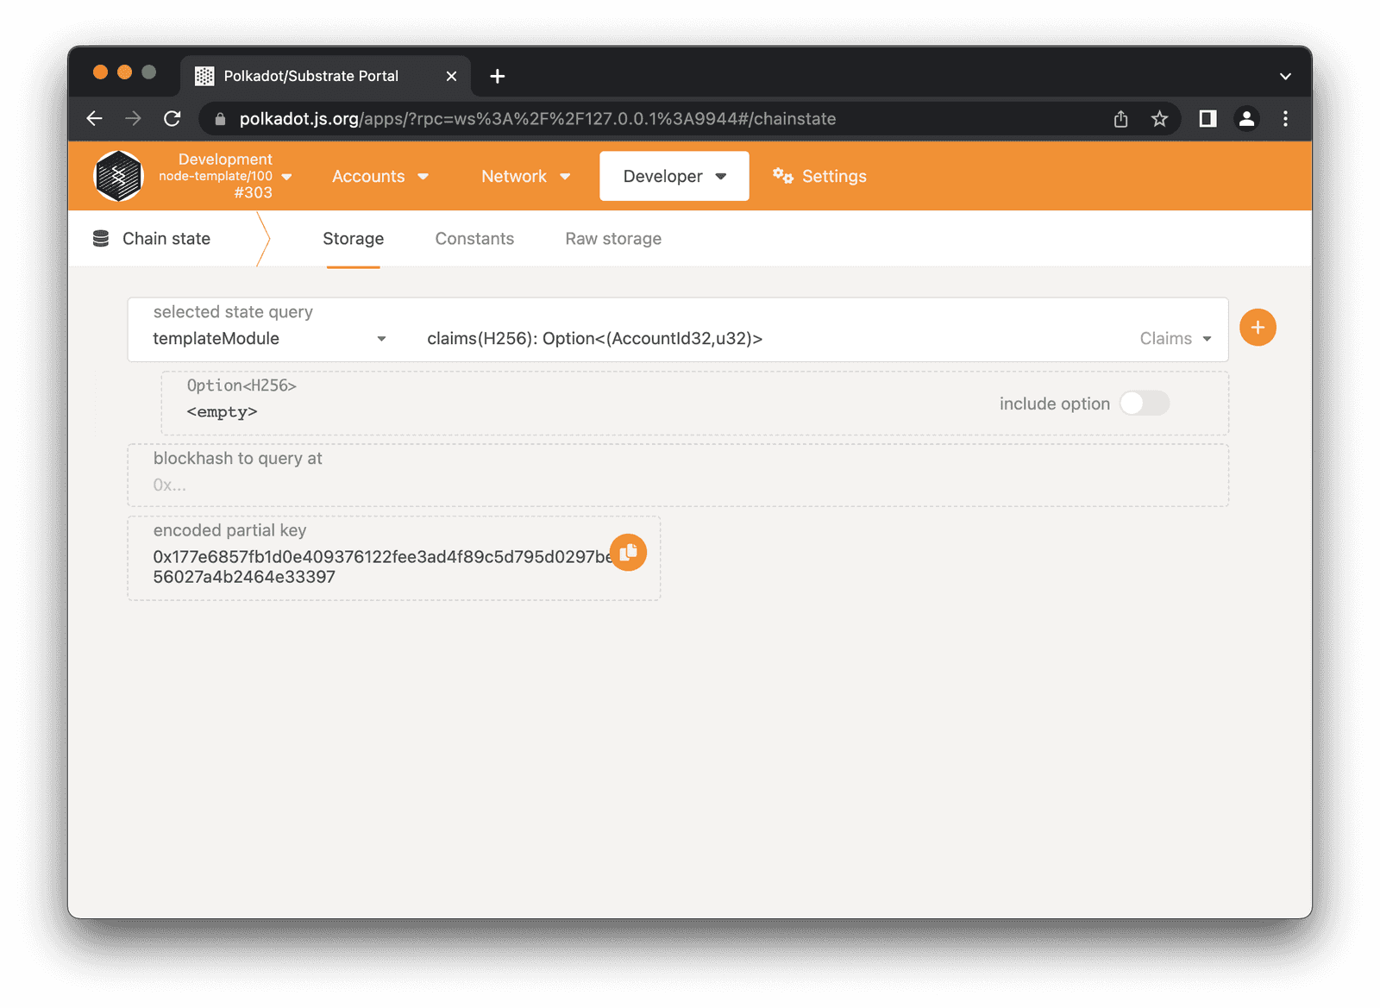The width and height of the screenshot is (1380, 1008).
Task: Open the browser side panel icon
Action: [x=1207, y=119]
